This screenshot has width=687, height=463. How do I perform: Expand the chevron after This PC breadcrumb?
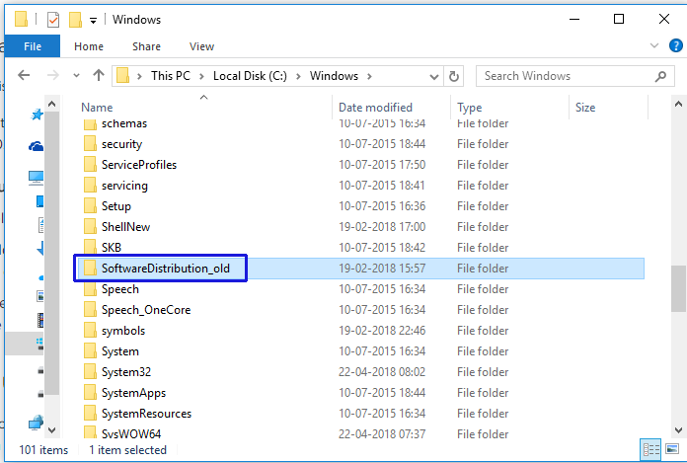(201, 76)
